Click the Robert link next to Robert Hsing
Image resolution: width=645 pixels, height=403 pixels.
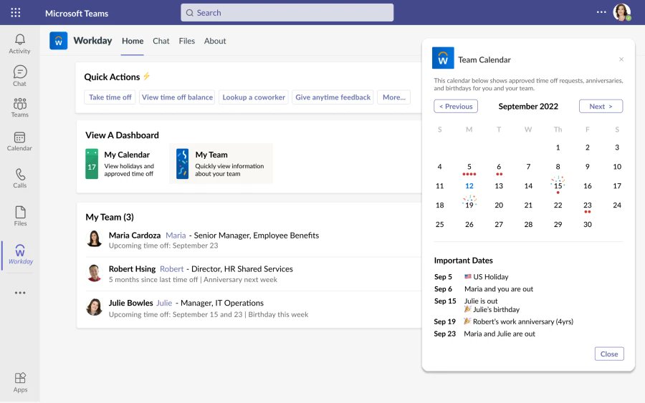pos(171,269)
